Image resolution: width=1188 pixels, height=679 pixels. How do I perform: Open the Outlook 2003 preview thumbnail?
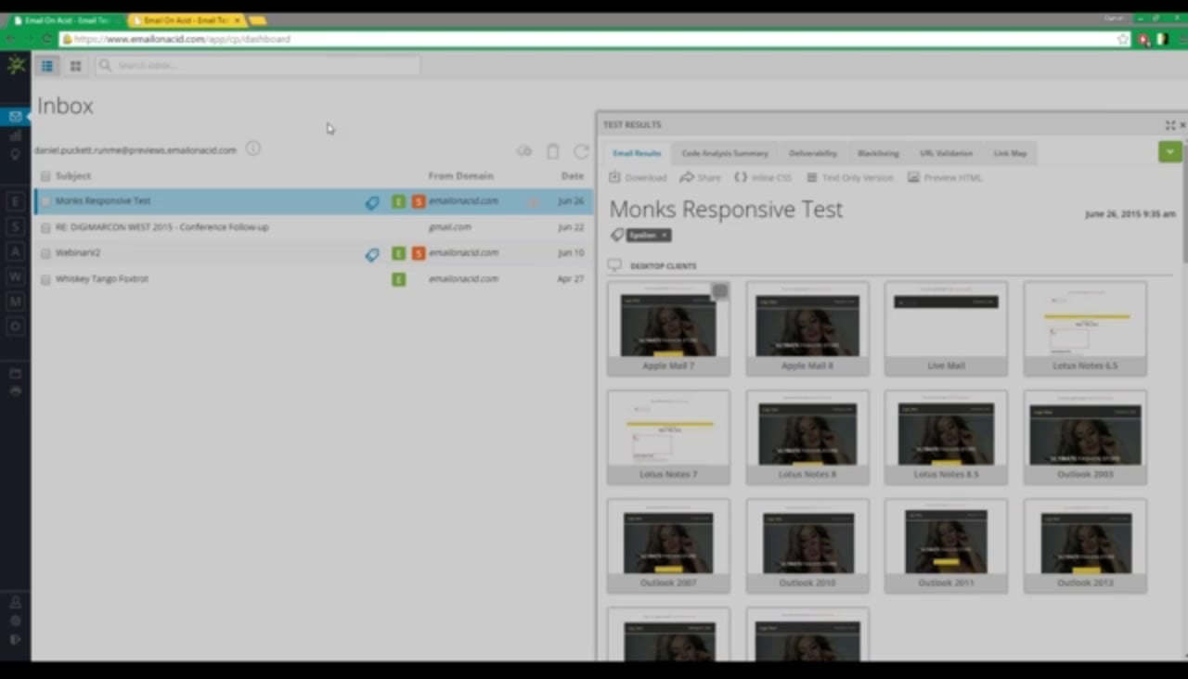[x=1085, y=437]
